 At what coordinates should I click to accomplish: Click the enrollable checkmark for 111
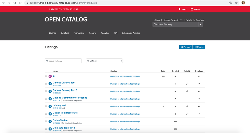click(199, 76)
